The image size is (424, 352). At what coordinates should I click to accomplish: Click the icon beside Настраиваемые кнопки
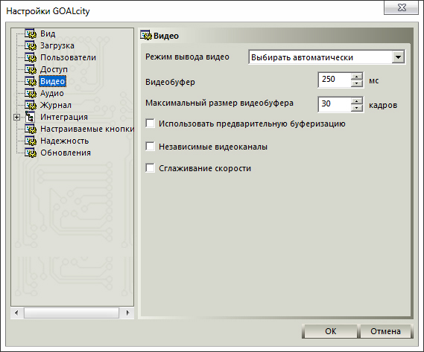pos(31,129)
